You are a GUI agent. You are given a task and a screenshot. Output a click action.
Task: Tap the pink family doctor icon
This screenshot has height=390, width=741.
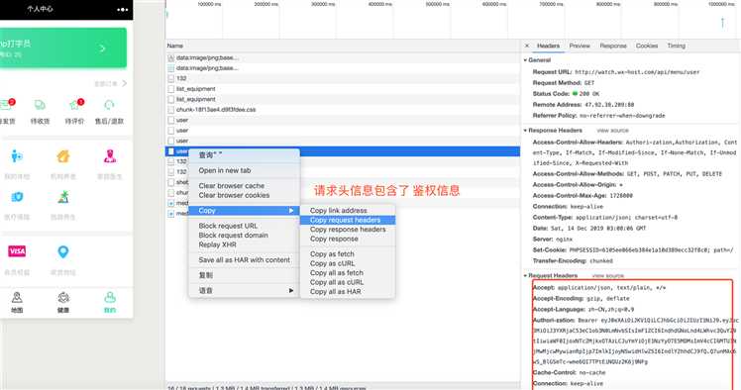(110, 155)
